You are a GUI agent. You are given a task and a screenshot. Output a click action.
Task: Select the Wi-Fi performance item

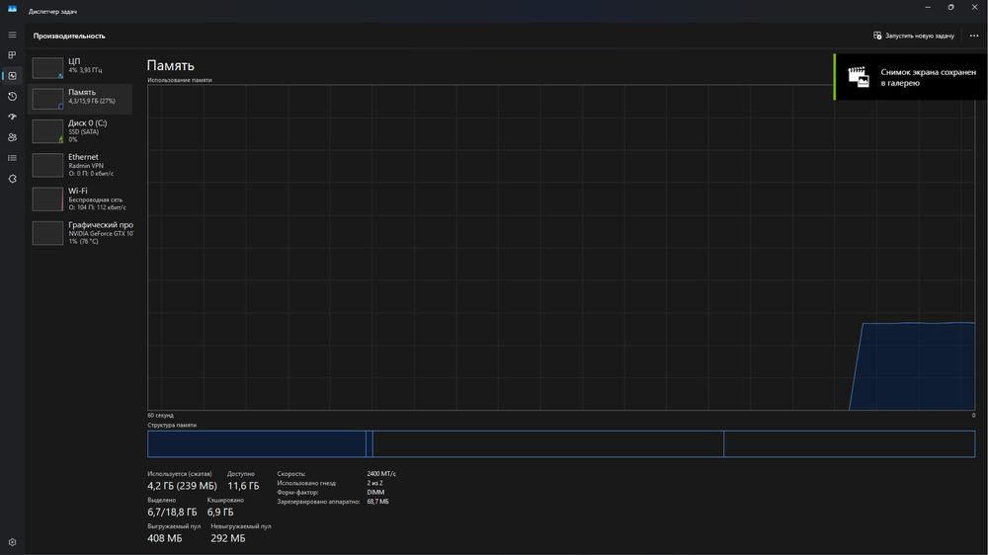(x=81, y=199)
